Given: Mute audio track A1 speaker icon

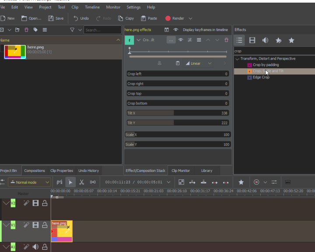Looking at the screenshot, I should click(x=35, y=247).
